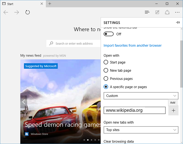Viewport: 183px width, 144px height.
Task: Open the More actions ellipsis menu
Action: (177, 12)
